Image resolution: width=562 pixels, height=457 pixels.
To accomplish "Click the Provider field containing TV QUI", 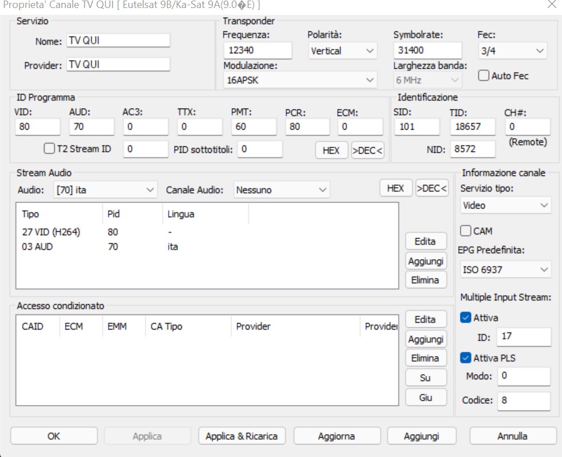I will [x=118, y=65].
